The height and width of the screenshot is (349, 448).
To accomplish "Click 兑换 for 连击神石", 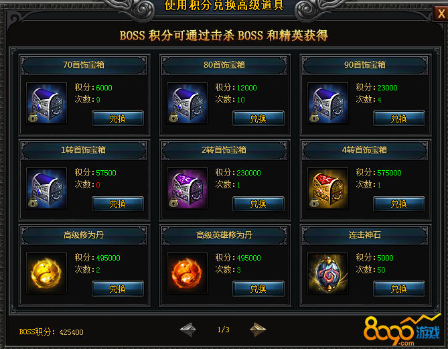I will 399,289.
